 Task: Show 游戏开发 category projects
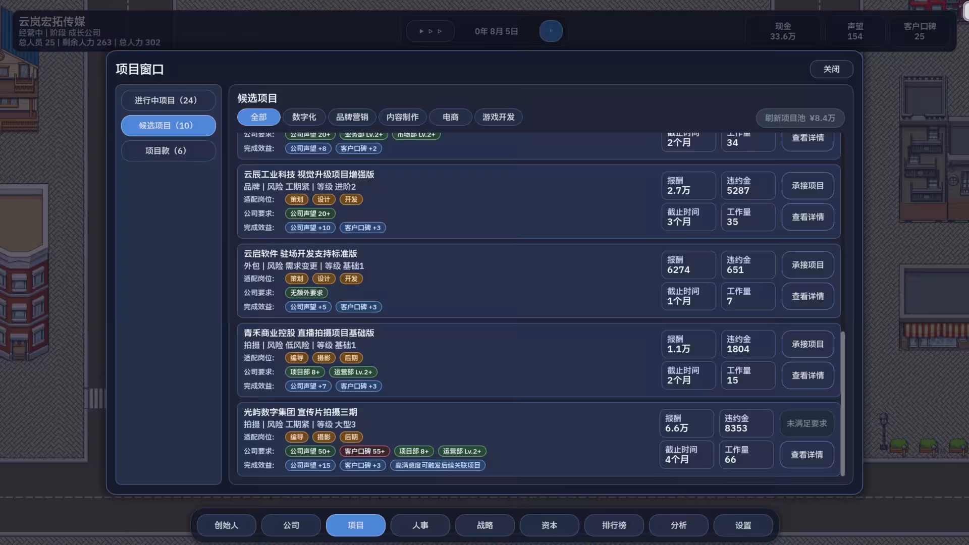pos(498,117)
